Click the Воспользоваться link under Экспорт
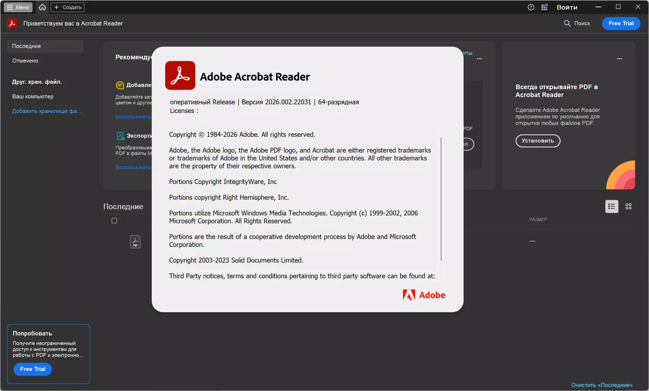The width and height of the screenshot is (649, 391). click(x=133, y=168)
